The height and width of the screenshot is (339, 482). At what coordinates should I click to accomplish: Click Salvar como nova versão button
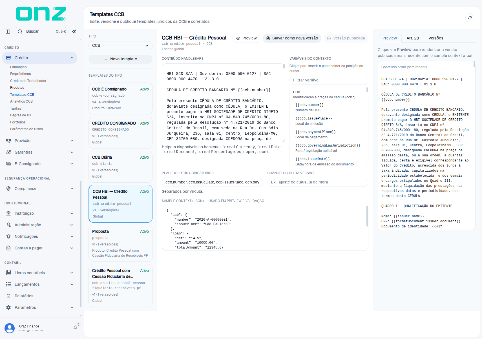coord(292,38)
